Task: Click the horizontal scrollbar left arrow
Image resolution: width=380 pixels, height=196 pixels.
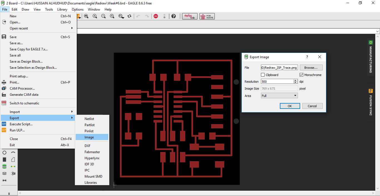Action: point(20,193)
